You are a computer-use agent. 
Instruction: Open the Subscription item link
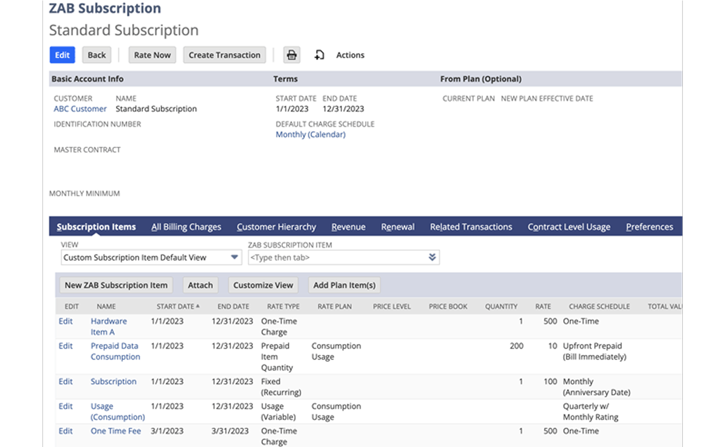pyautogui.click(x=114, y=382)
